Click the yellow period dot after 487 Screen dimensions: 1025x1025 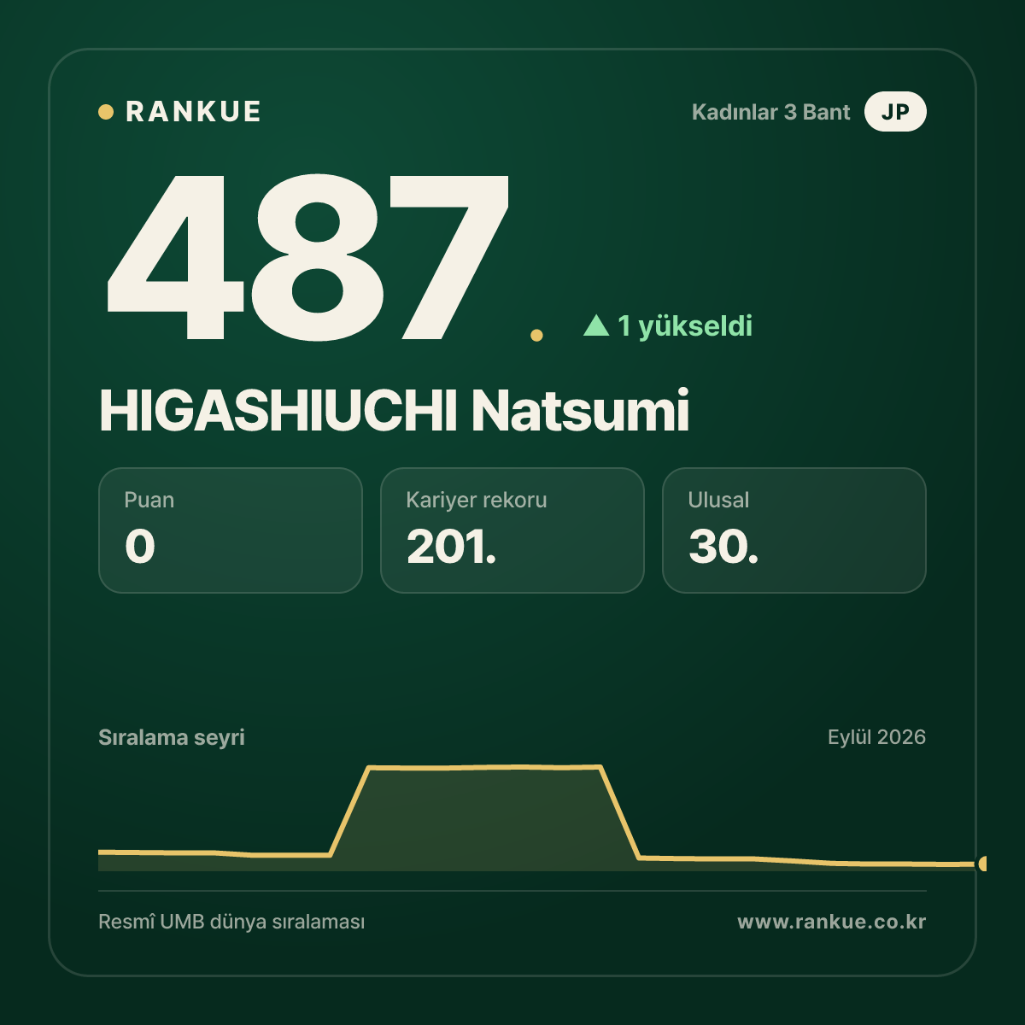536,336
